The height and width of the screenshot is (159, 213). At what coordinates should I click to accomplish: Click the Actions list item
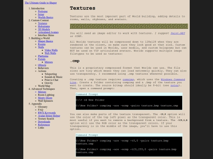tap(42, 71)
